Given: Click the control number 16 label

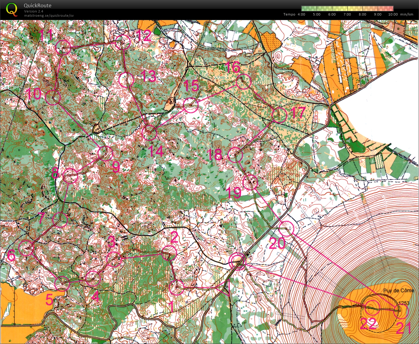Looking at the screenshot, I should pos(233,67).
